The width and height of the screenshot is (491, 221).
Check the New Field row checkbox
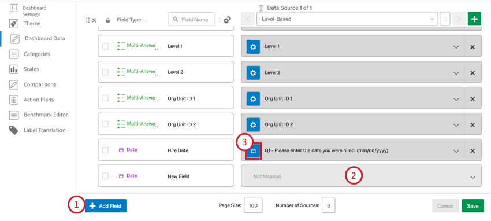pos(105,176)
